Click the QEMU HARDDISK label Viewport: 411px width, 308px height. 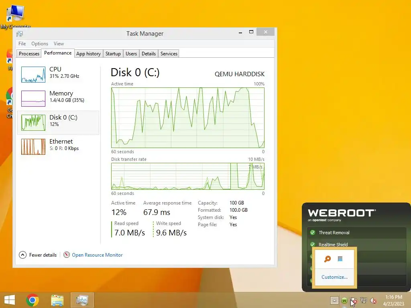[x=240, y=74]
